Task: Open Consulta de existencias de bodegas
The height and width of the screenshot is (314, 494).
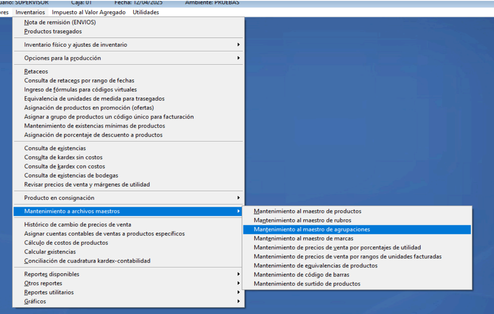Action: (x=71, y=175)
